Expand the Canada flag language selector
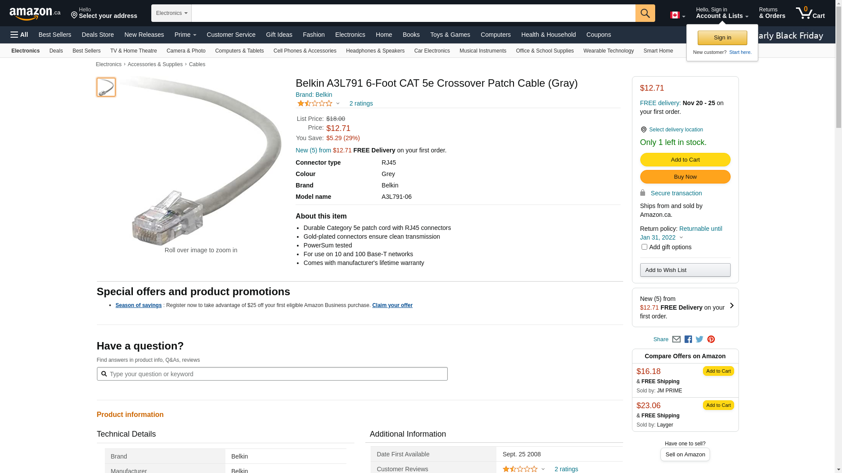The width and height of the screenshot is (842, 473). (x=677, y=15)
